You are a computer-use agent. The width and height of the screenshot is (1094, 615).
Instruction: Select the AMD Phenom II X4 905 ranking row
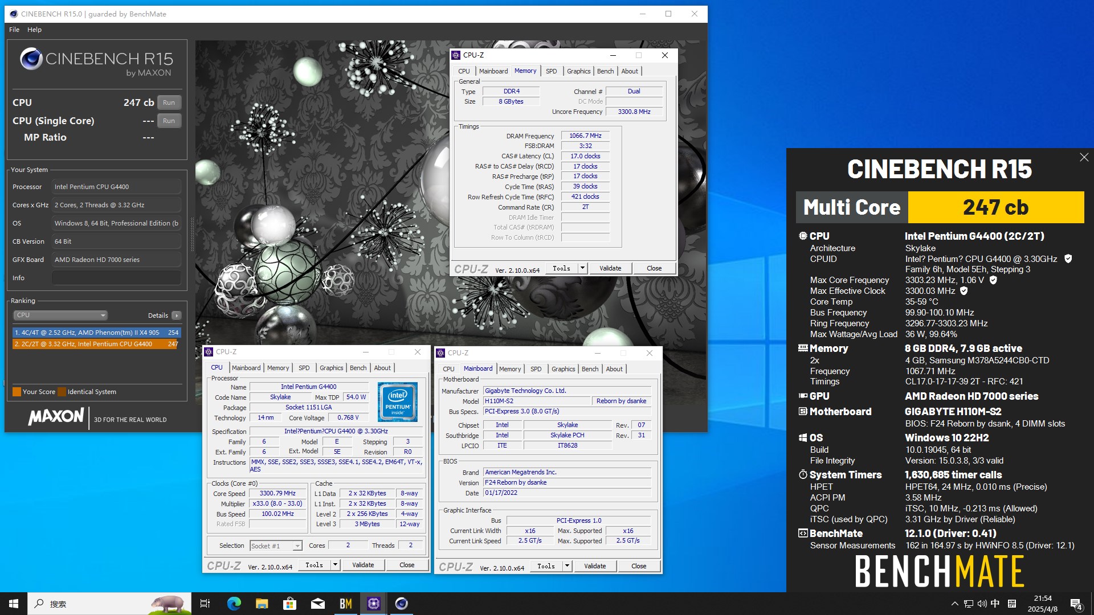pos(96,333)
